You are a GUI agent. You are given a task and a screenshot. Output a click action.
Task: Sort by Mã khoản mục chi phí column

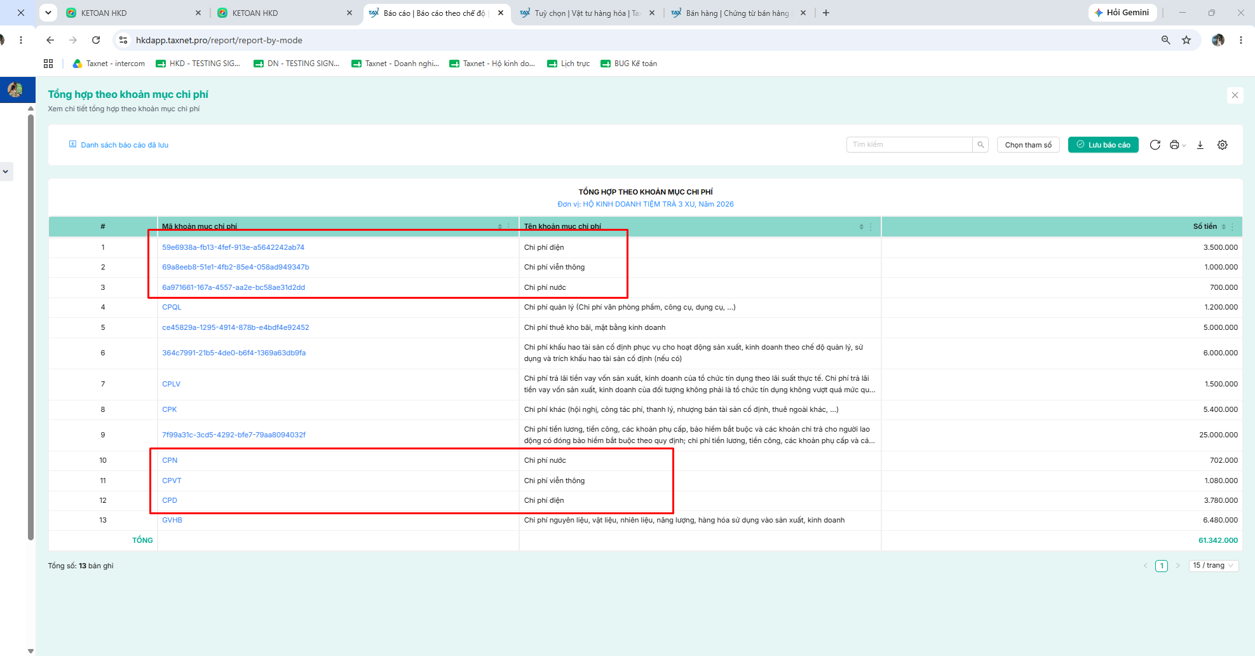pyautogui.click(x=499, y=227)
